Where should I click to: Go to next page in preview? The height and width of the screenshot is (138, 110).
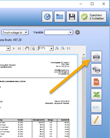[x=14, y=49]
